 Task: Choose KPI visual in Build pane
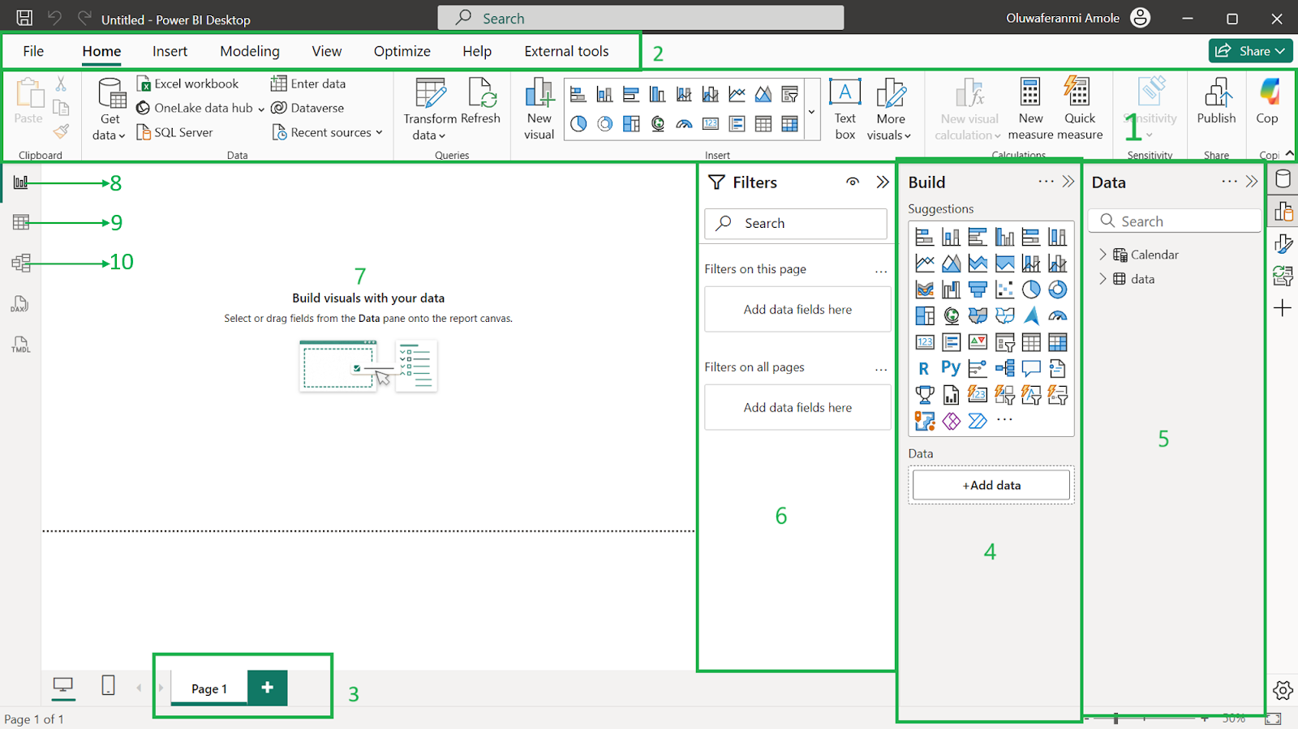coord(978,342)
